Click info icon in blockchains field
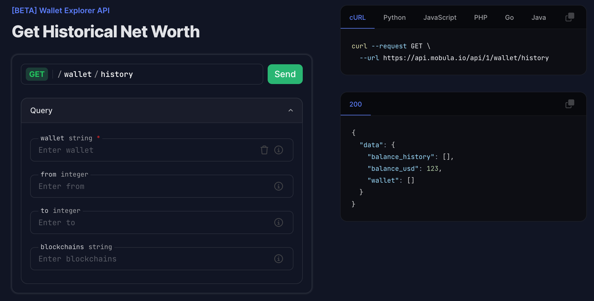Viewport: 594px width, 301px height. 278,259
